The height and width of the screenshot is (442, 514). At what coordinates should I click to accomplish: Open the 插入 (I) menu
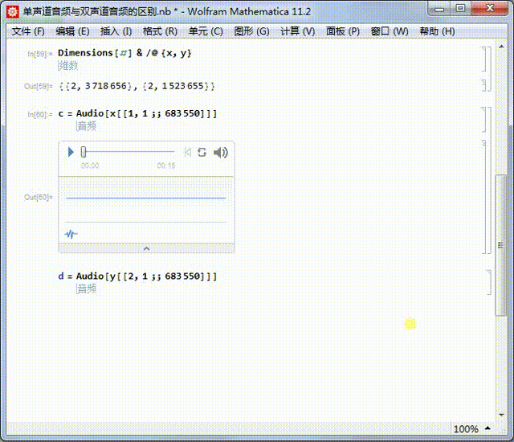click(116, 31)
